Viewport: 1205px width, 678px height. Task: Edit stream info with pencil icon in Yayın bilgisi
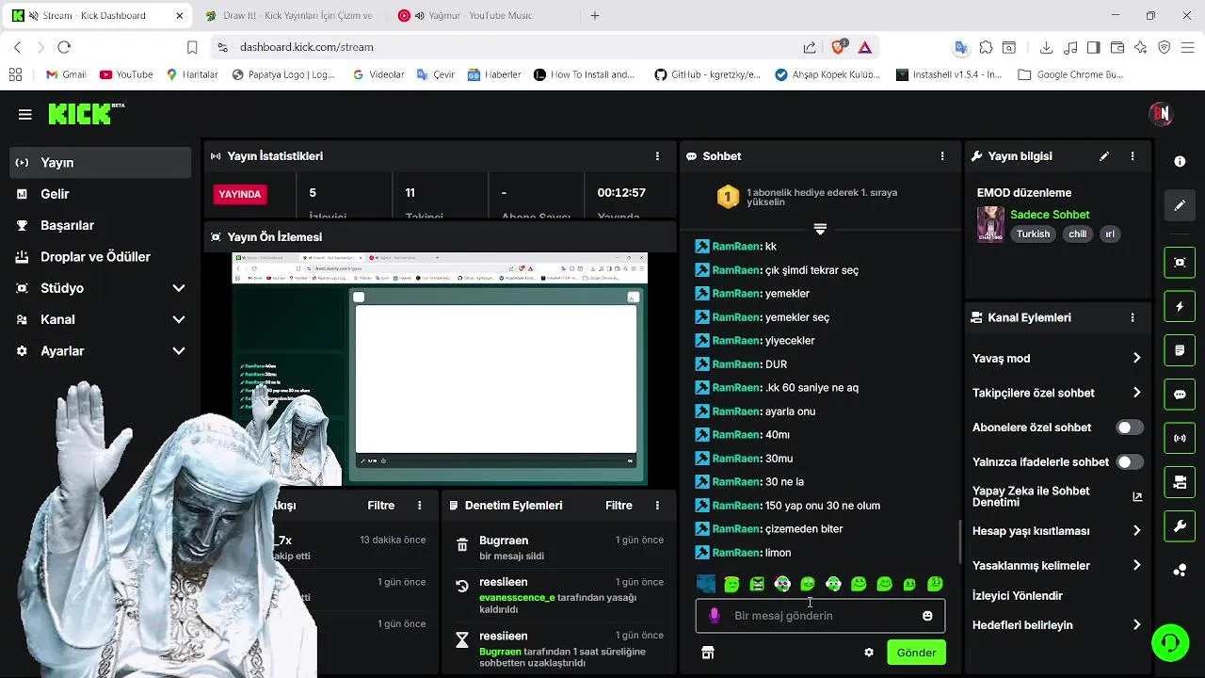(1104, 156)
